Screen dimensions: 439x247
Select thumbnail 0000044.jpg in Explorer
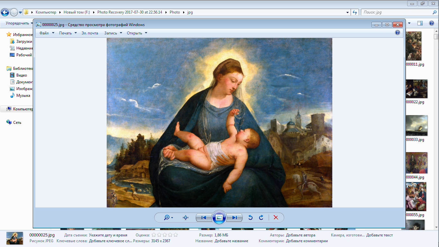(x=417, y=163)
